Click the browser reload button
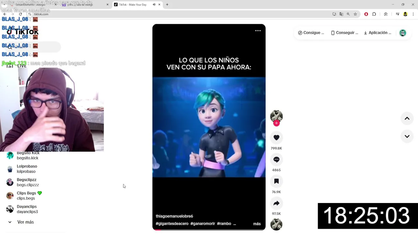This screenshot has width=418, height=235. (x=20, y=14)
